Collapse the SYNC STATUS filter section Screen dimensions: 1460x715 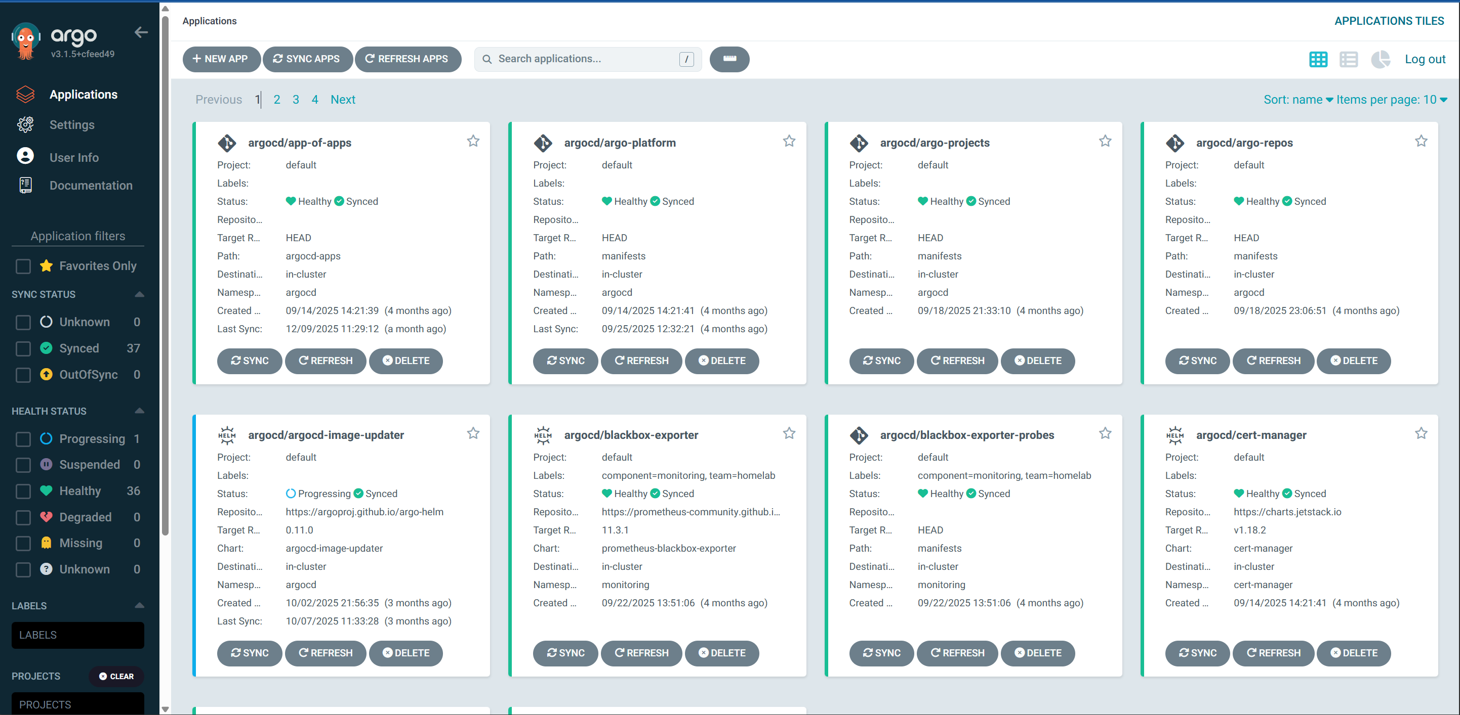(x=139, y=294)
